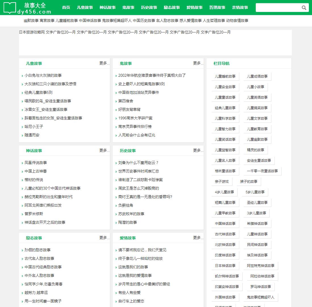Viewport: 312px width, 307px height.
Task: Click the 儿童故事 section heading
Action: point(34,63)
